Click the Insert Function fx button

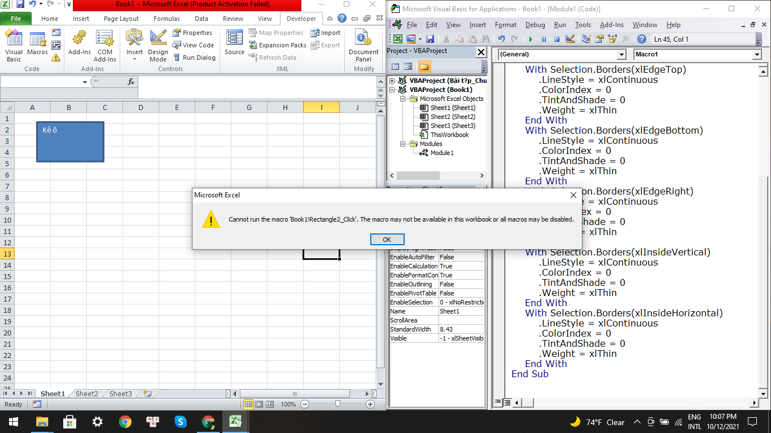coord(131,82)
